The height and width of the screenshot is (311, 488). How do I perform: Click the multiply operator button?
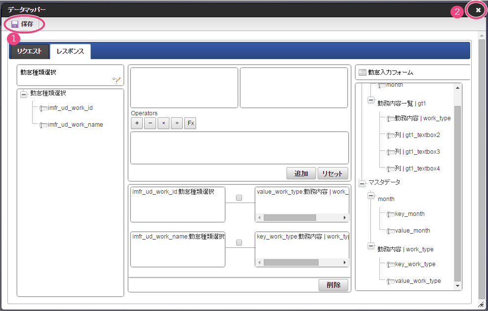click(x=163, y=123)
